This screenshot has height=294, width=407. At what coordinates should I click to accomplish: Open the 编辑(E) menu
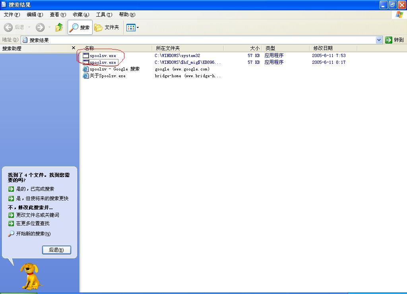tap(35, 15)
